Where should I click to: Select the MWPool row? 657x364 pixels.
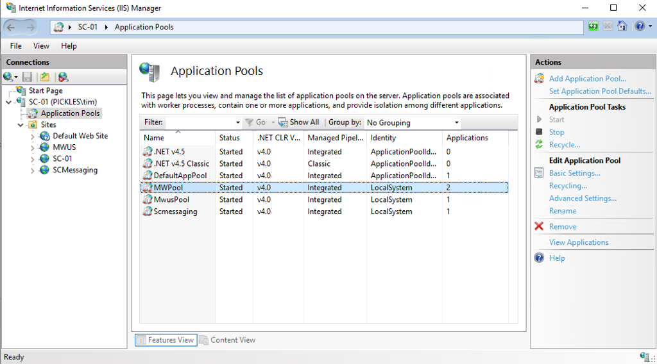click(x=324, y=187)
